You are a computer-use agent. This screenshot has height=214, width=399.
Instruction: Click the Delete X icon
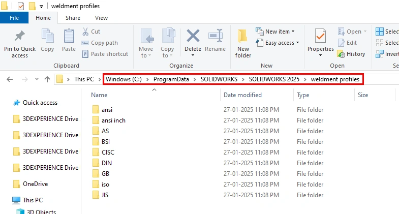(193, 36)
